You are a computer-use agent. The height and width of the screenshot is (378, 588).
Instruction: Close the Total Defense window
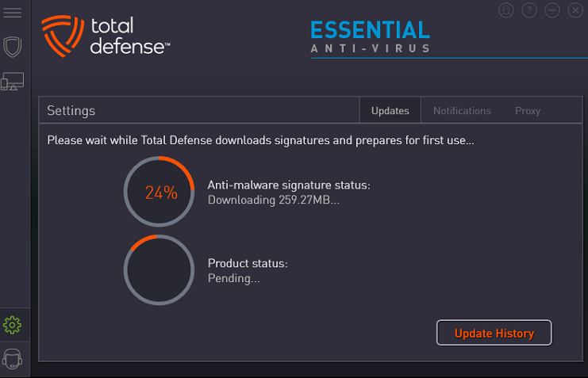click(575, 10)
